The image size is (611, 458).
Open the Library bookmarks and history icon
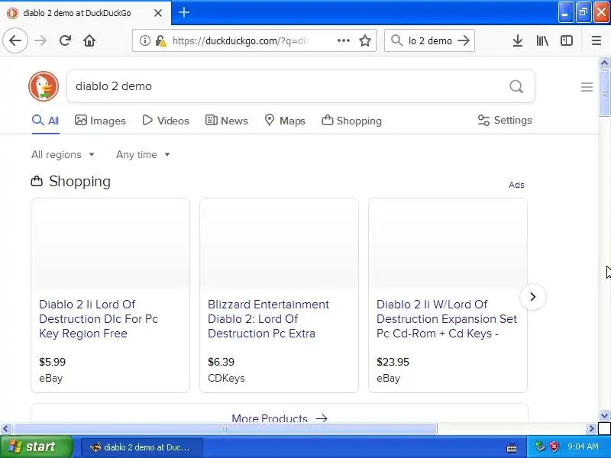pyautogui.click(x=542, y=40)
